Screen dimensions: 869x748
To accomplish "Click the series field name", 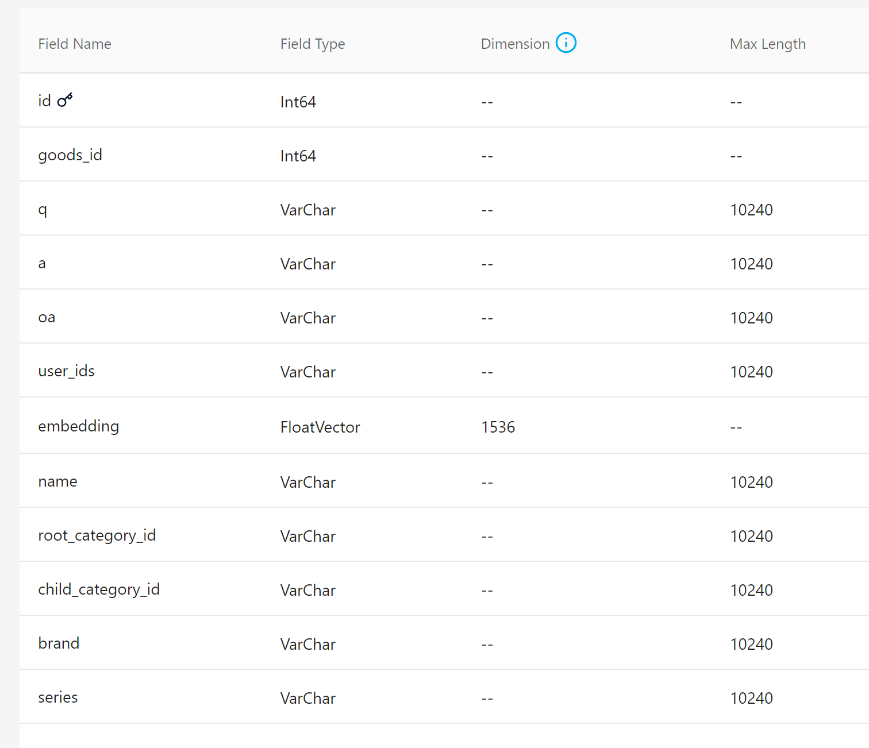I will point(57,697).
